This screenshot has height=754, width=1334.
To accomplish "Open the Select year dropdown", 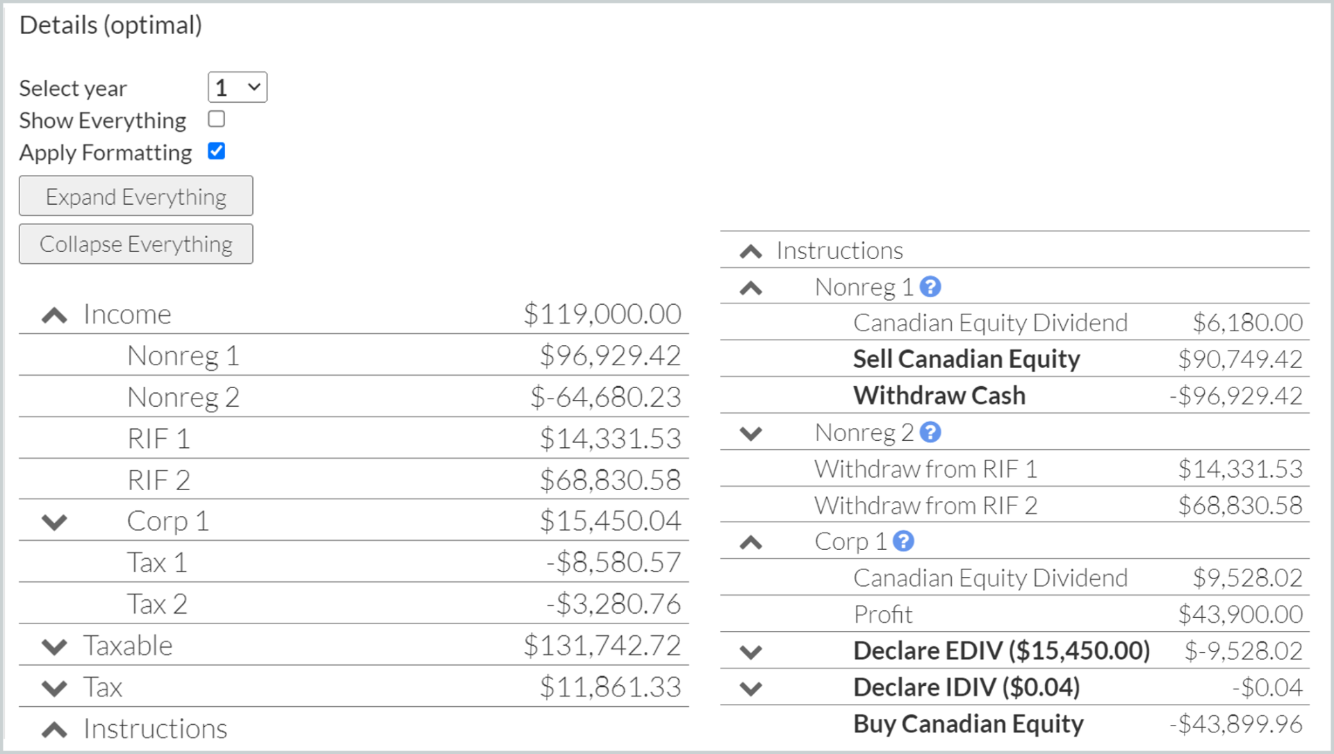I will 237,87.
